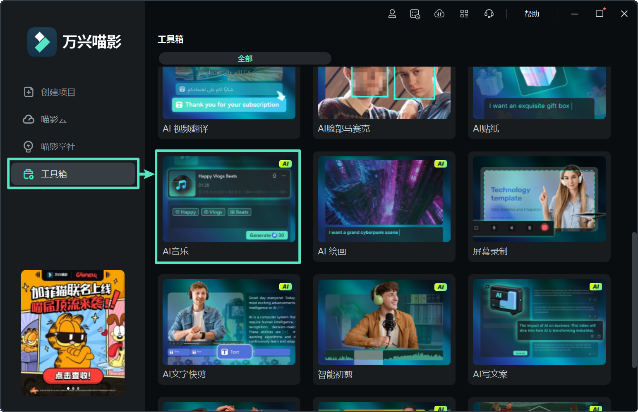Open the AI写文案 tool
638x412 pixels.
click(x=539, y=322)
